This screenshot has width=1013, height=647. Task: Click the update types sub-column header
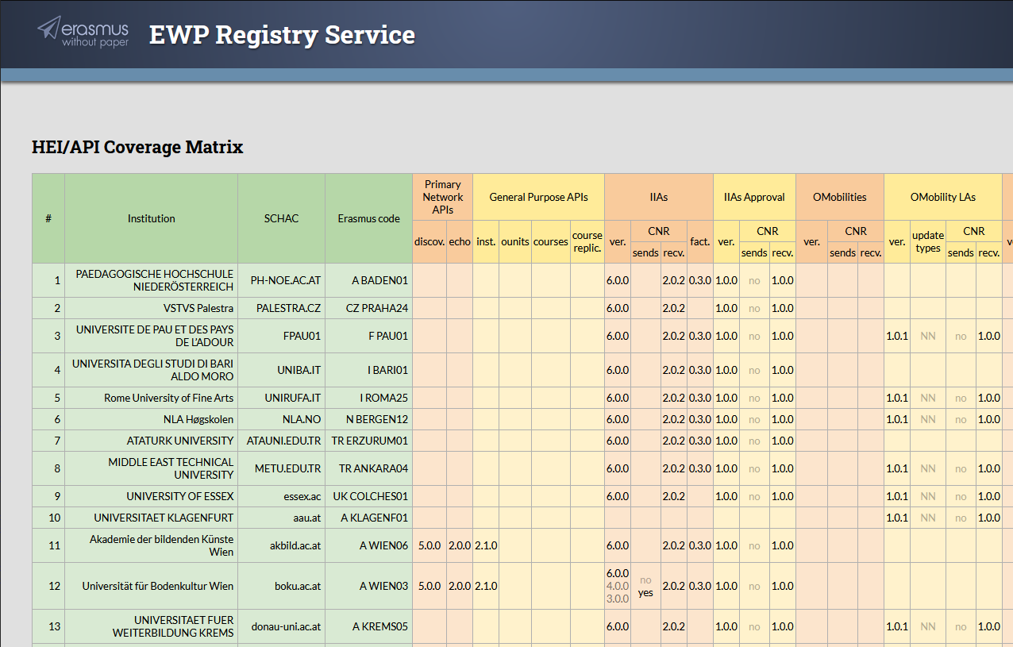[927, 242]
